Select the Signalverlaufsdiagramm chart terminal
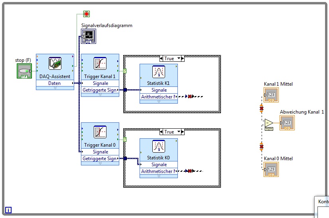Image resolution: width=329 pixels, height=218 pixels. 89,36
